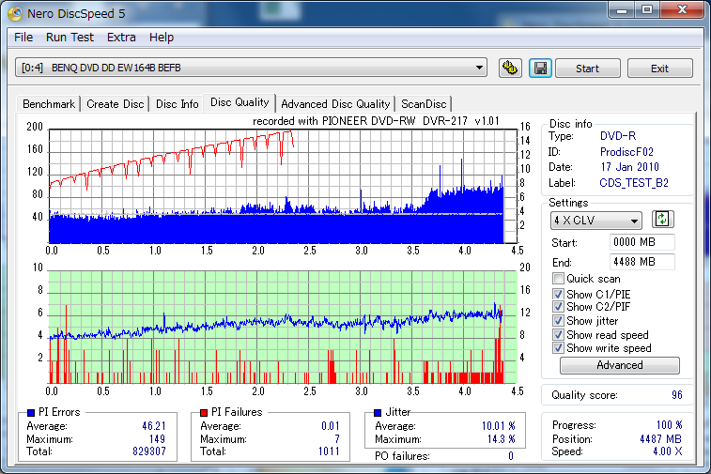Image resolution: width=711 pixels, height=474 pixels.
Task: Click the red PI Failures legend square
Action: [x=204, y=412]
